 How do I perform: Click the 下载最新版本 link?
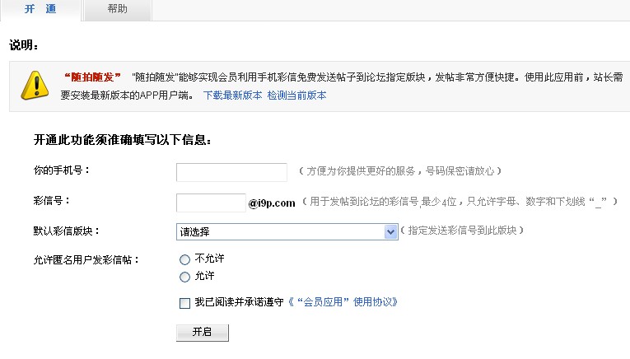pyautogui.click(x=232, y=96)
